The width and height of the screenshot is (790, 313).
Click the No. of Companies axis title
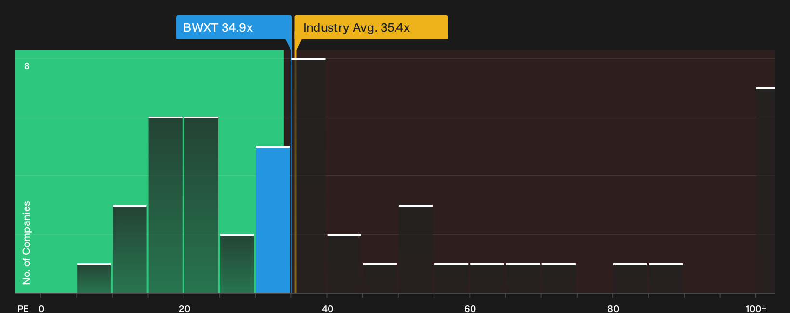click(26, 243)
